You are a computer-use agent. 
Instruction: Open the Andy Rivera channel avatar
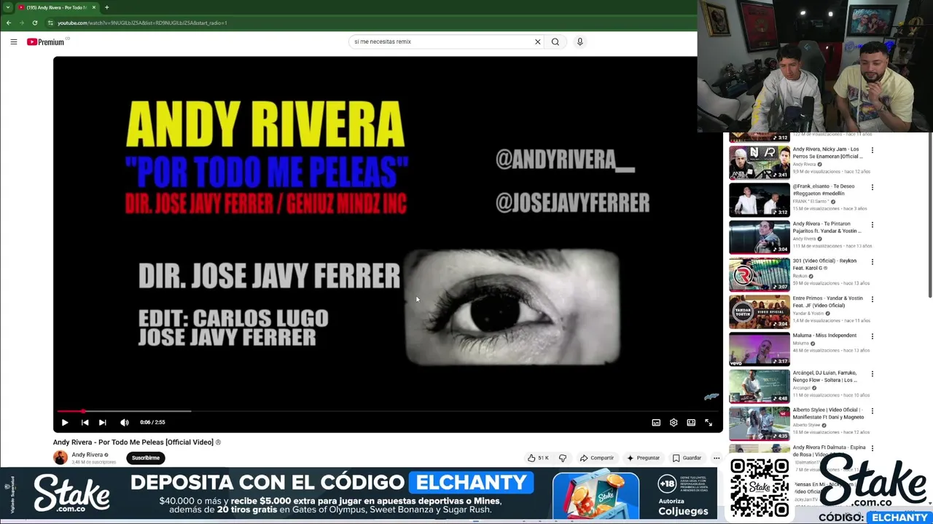(x=60, y=458)
